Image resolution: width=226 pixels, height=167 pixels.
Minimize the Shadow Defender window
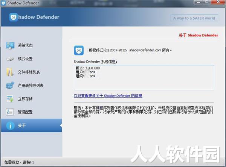(199, 2)
